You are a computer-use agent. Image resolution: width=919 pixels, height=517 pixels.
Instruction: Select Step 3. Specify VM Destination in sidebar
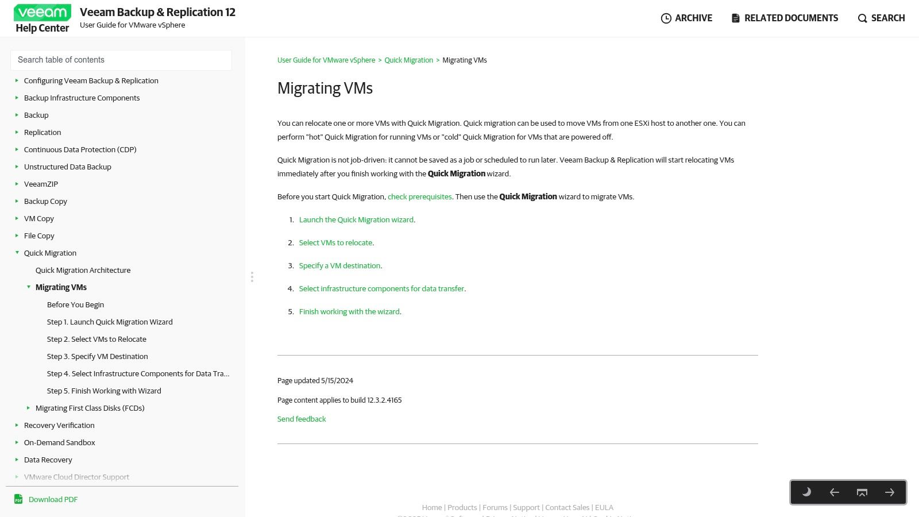tap(97, 356)
